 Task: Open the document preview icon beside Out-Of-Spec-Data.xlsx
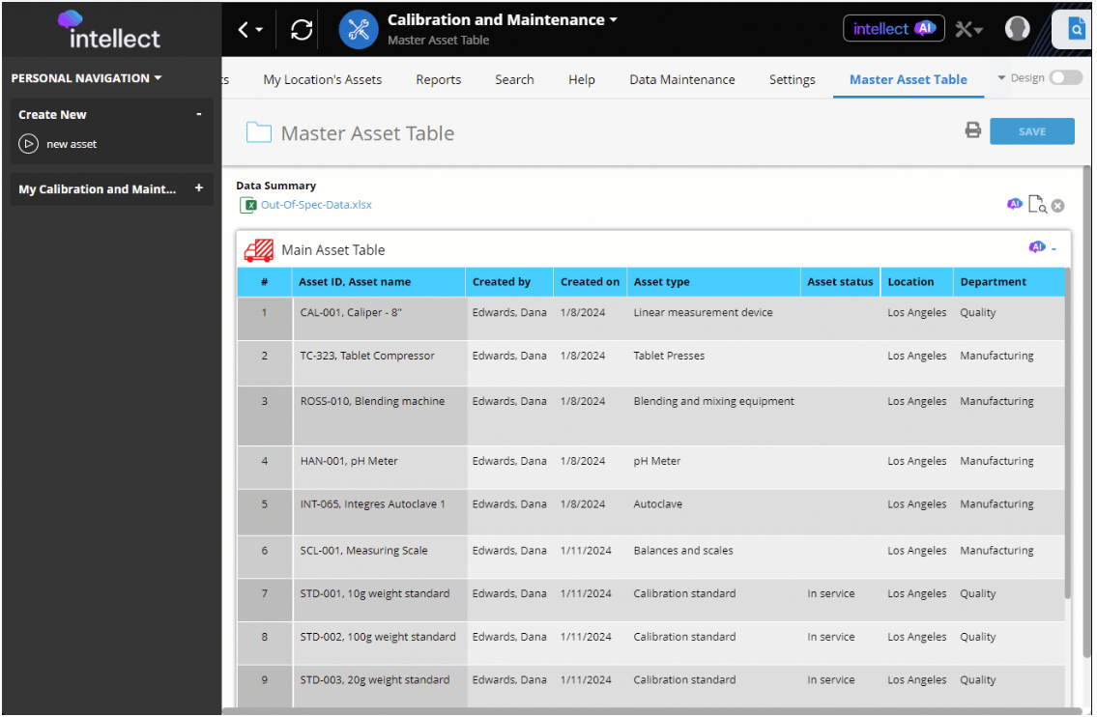click(x=1036, y=204)
